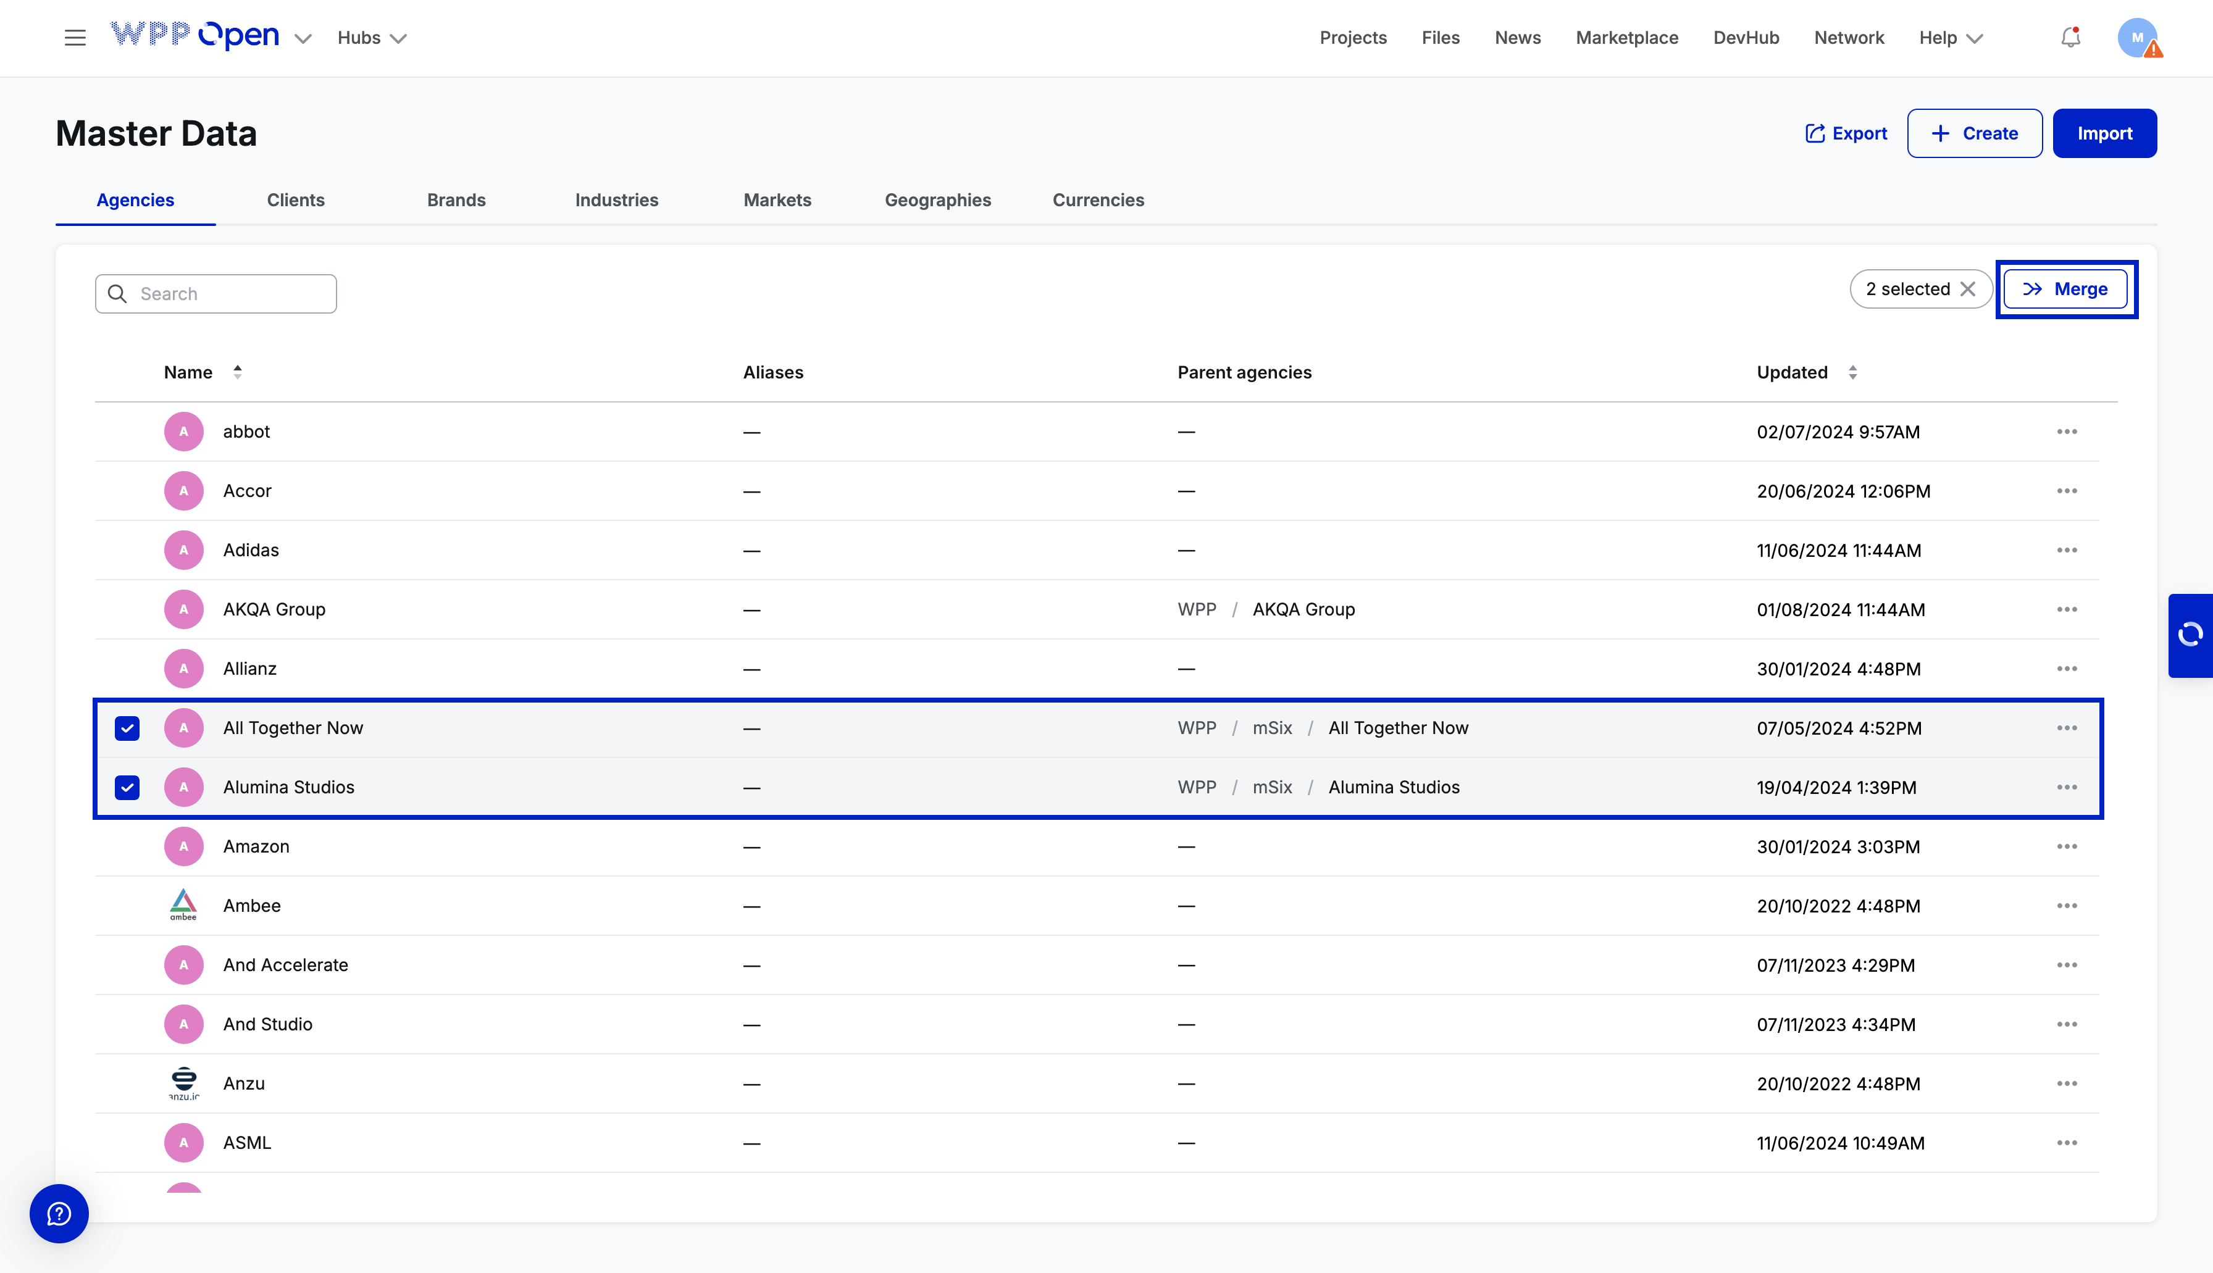
Task: Uncheck the All Together Now checkbox
Action: 128,728
